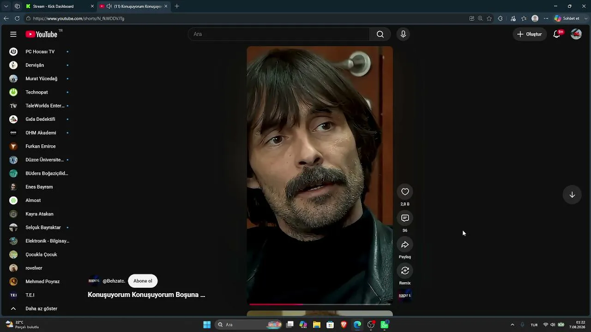Remix this Short
The height and width of the screenshot is (332, 591).
[405, 271]
